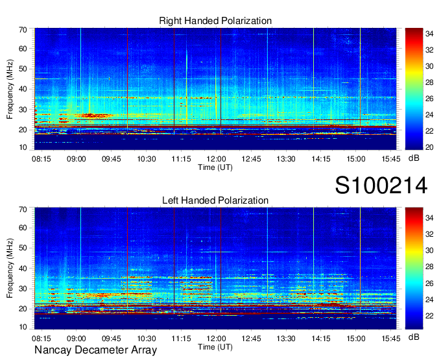This screenshot has width=441, height=358.
Task: Click the 15:00 tick under the bottom plot
Action: pos(356,339)
